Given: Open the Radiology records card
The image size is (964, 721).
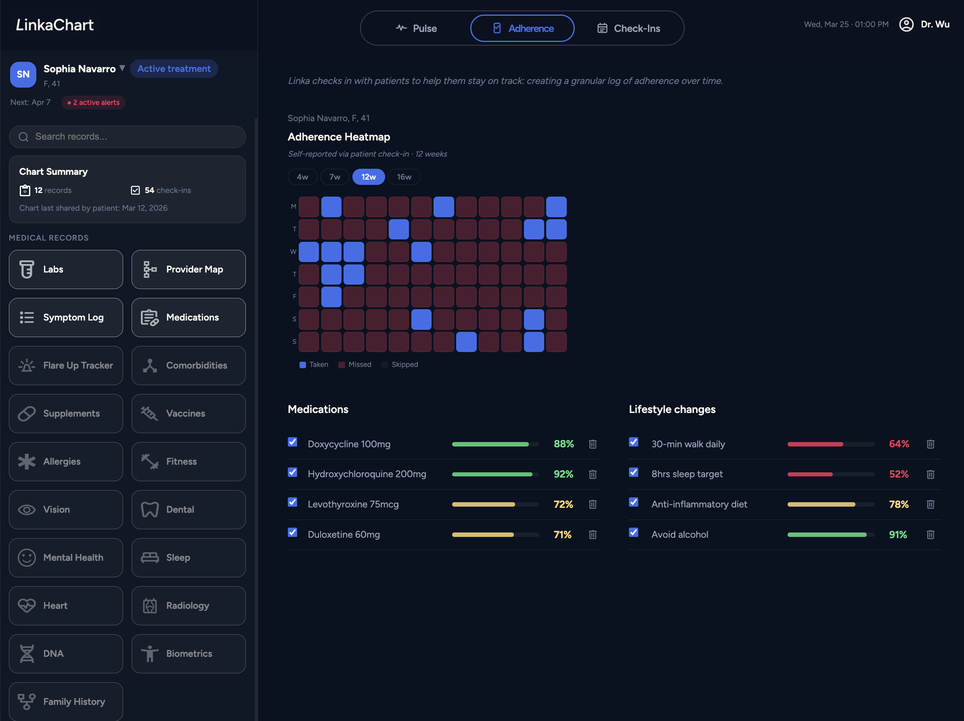Looking at the screenshot, I should (188, 606).
